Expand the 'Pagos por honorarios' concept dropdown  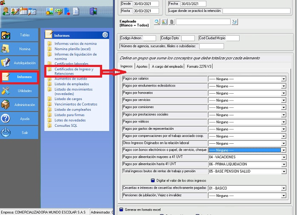(x=283, y=93)
